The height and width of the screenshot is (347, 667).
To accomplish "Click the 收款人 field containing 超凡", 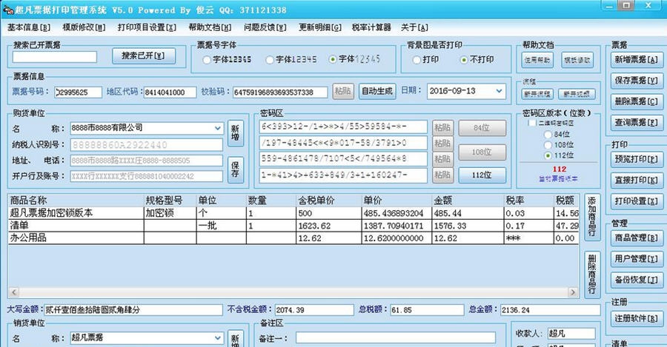I will coord(571,334).
